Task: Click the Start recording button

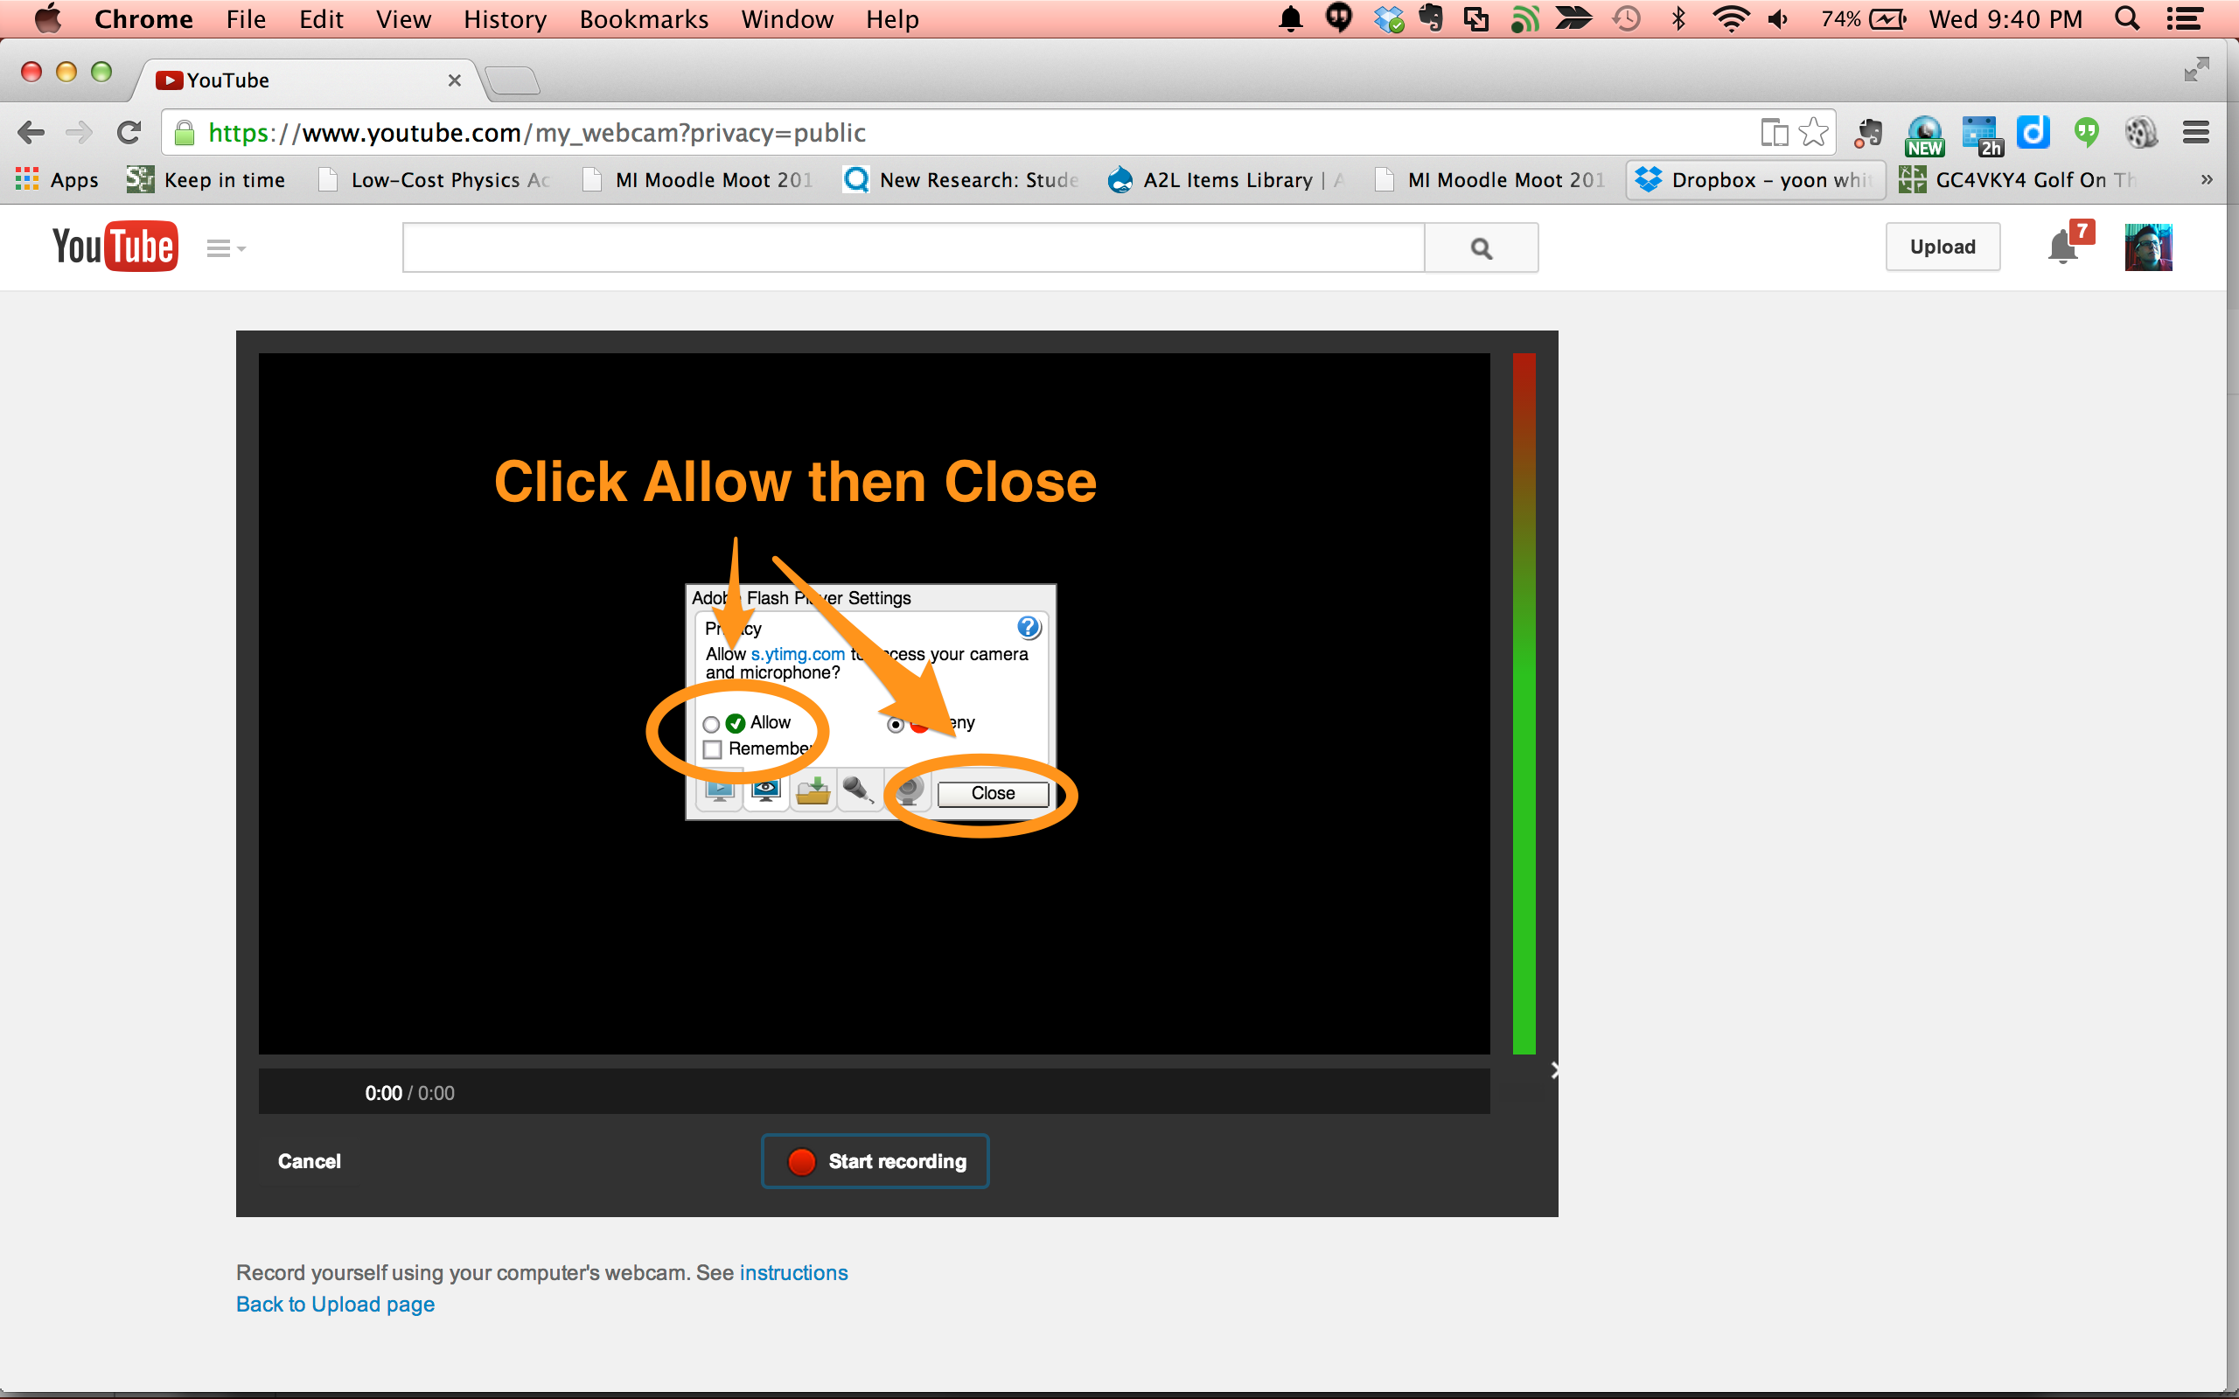Action: (875, 1161)
